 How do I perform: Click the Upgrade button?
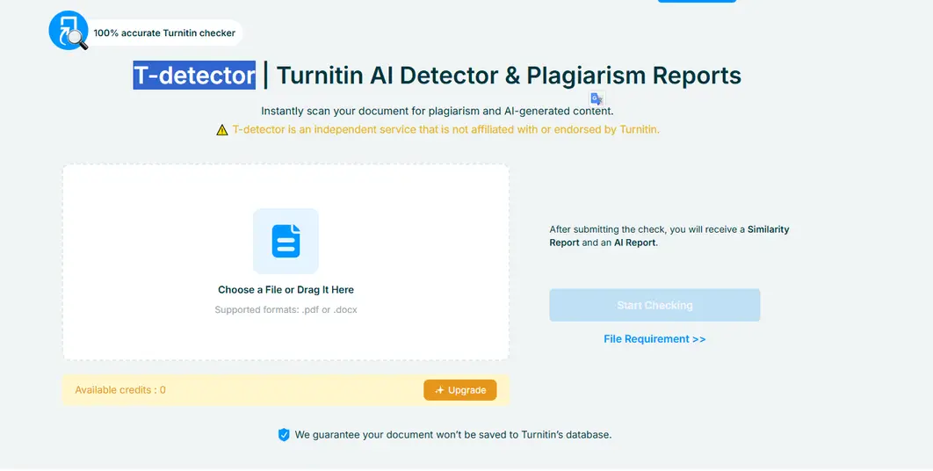[x=460, y=390]
